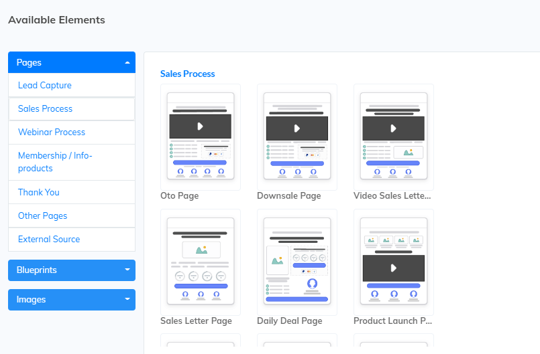
Task: Open the Lead Capture category
Action: pos(45,86)
